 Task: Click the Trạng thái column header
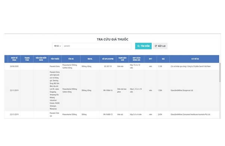27,59
